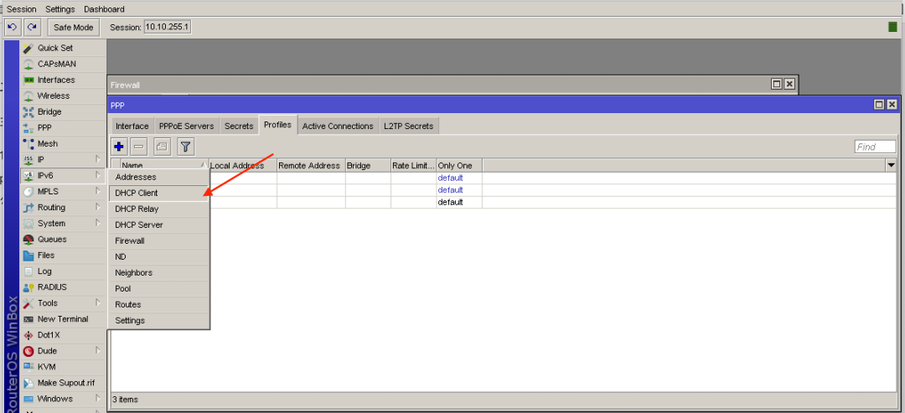This screenshot has width=905, height=413.
Task: Click the Mesh icon in sidebar
Action: pos(28,143)
